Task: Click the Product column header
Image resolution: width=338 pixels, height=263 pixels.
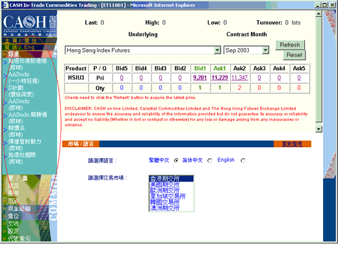Action: [76, 68]
